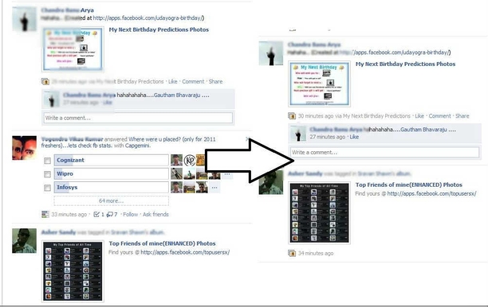
Task: Open the right feed's 'Top Friends of mine(ENHANCED) Photos' title
Action: tap(409, 185)
